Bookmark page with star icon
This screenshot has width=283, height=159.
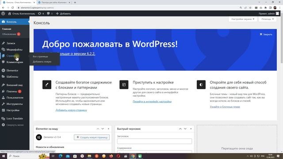tap(250, 8)
